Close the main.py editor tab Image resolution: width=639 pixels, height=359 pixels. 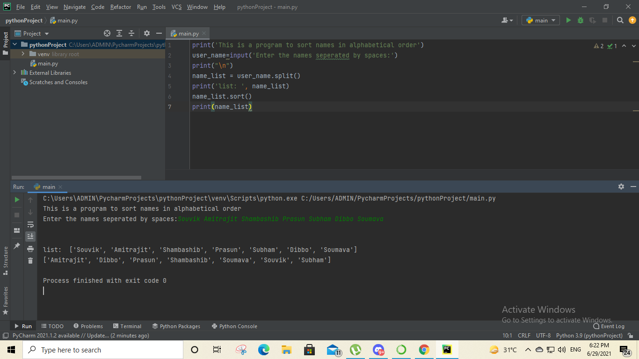pyautogui.click(x=204, y=34)
